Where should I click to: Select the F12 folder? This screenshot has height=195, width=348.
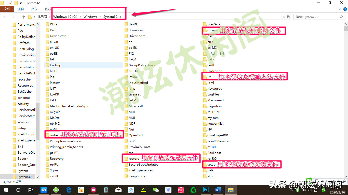click(131, 54)
